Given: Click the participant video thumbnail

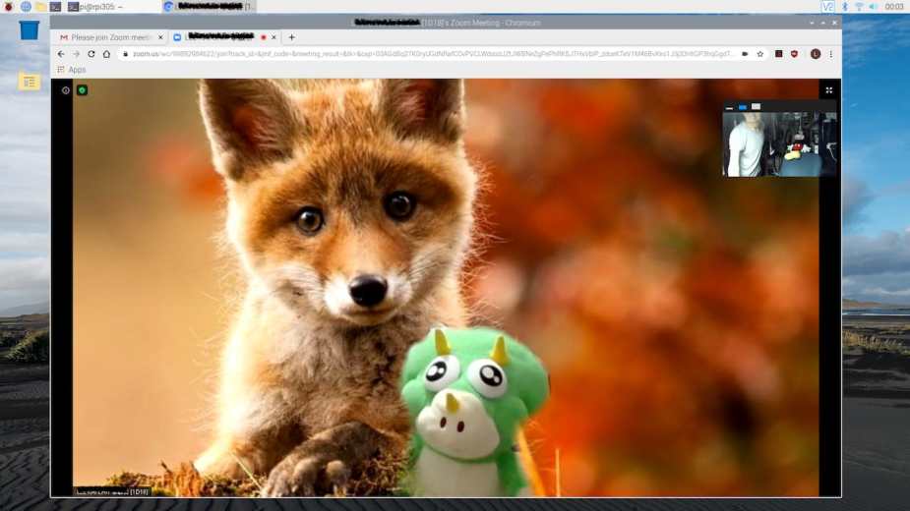Looking at the screenshot, I should point(779,143).
